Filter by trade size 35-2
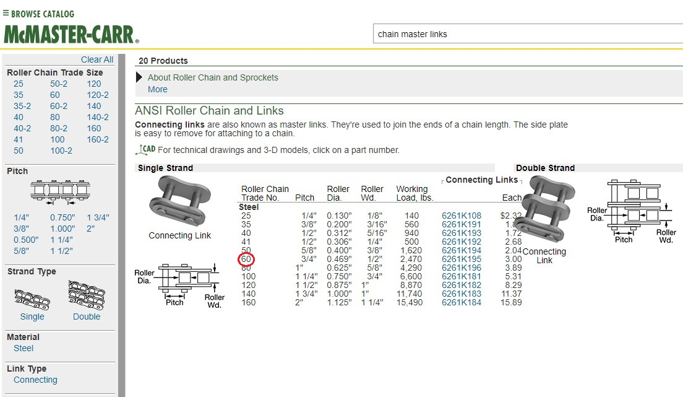Viewport: 683px width, 397px height. tap(22, 106)
